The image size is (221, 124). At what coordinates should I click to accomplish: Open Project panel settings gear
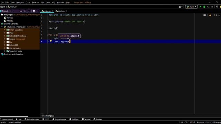[x=34, y=11]
